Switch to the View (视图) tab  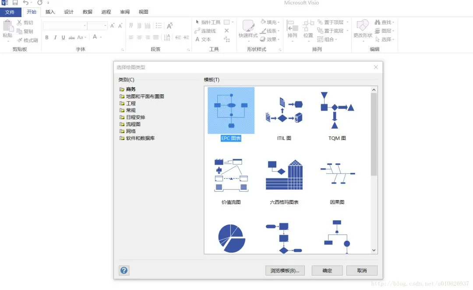point(144,12)
